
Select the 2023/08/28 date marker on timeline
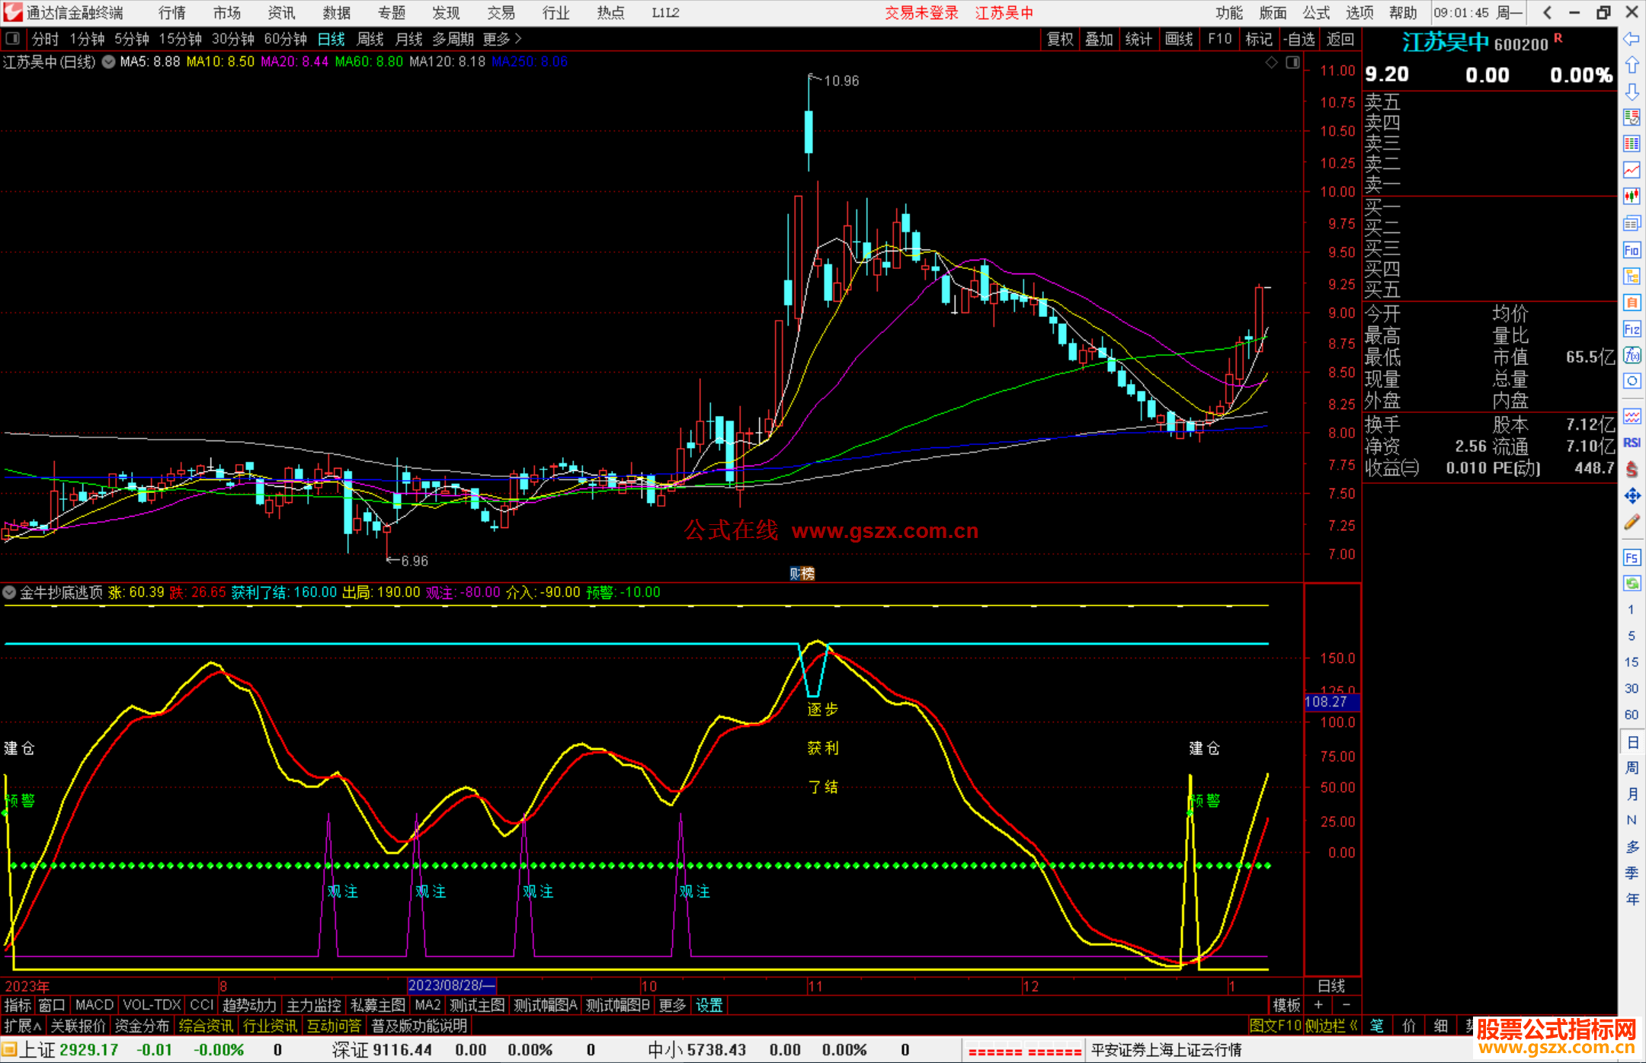451,985
